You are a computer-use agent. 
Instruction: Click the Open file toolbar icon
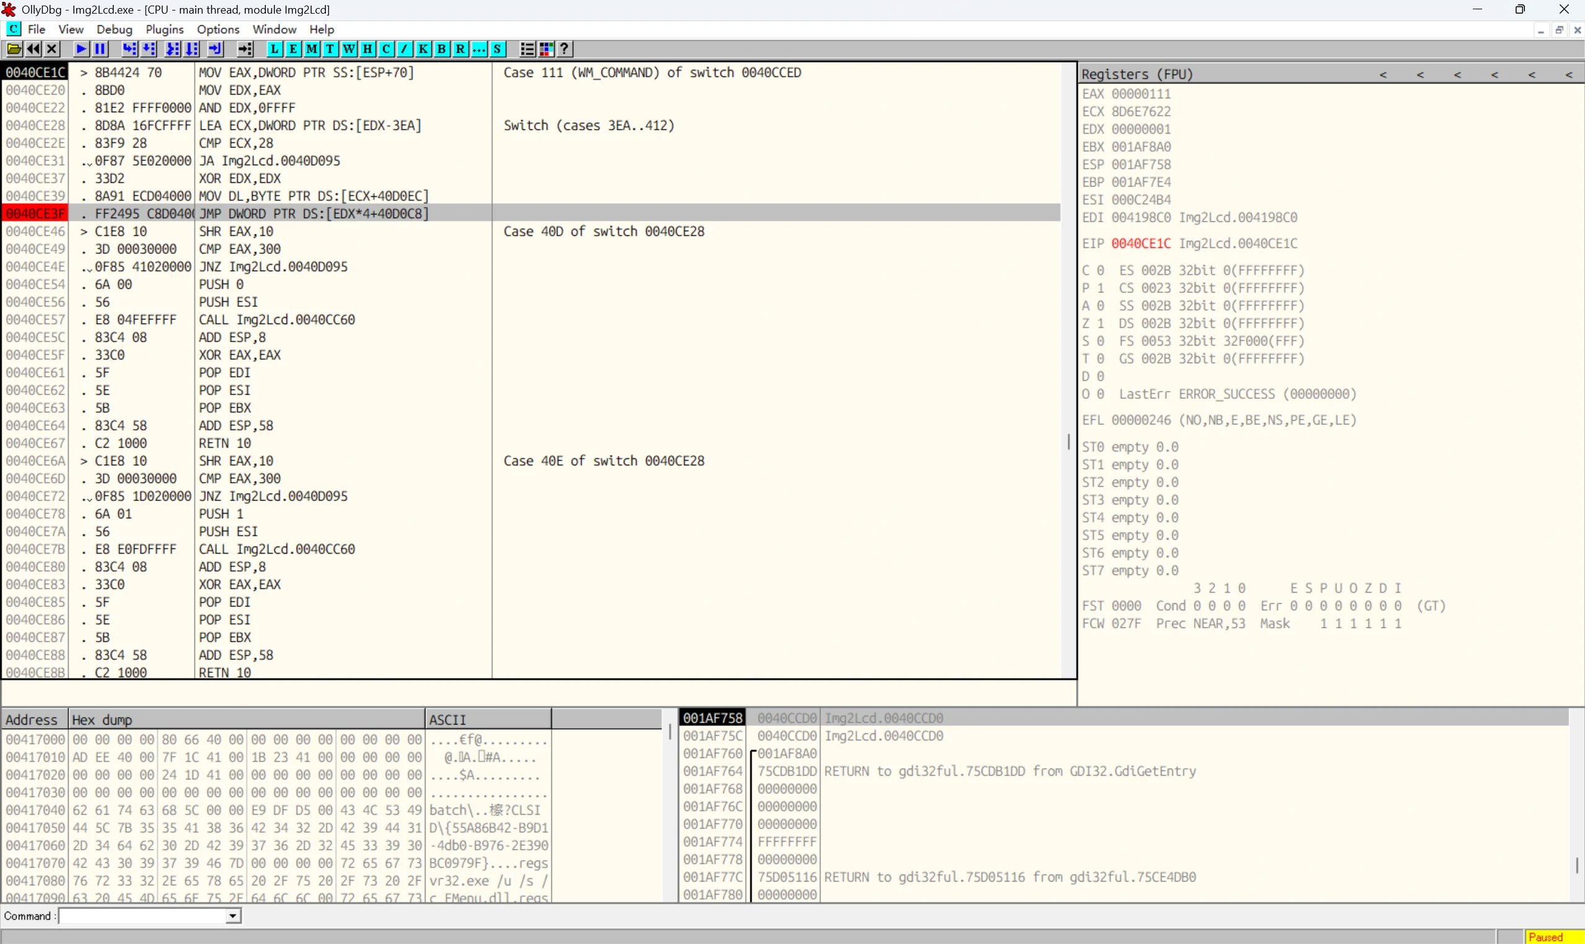pyautogui.click(x=14, y=49)
